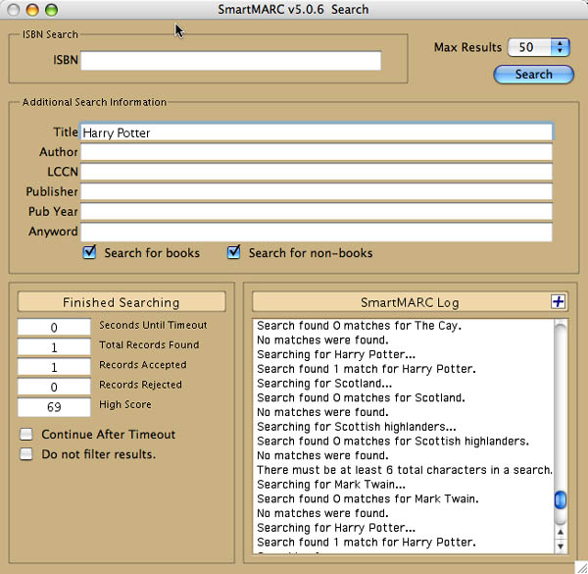Select the Author input field

(317, 152)
